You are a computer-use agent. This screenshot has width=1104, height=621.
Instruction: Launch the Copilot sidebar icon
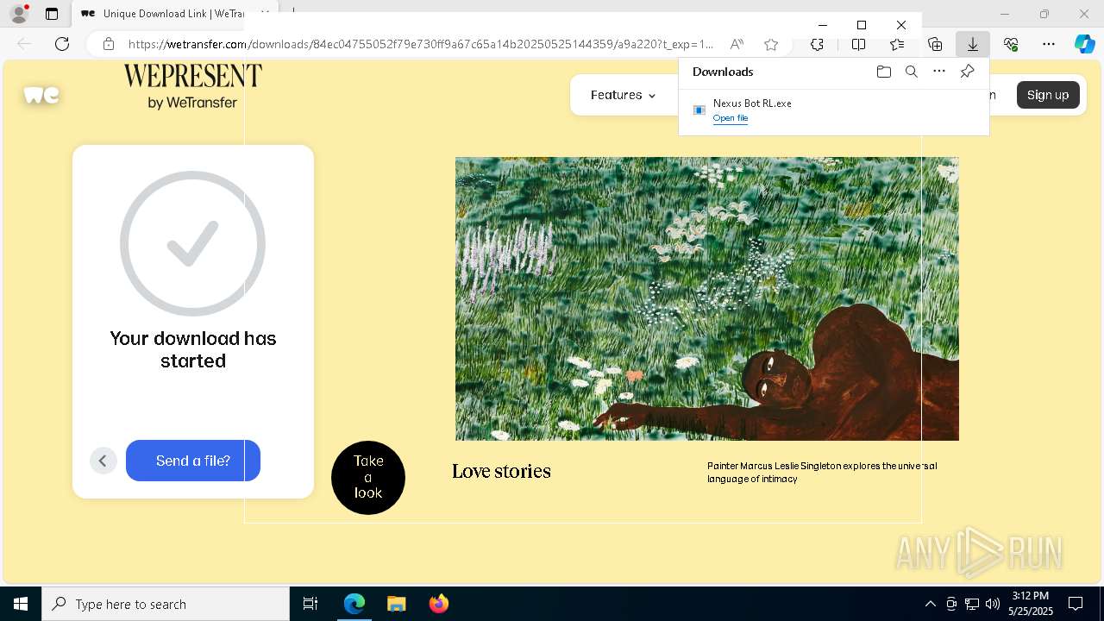point(1085,44)
